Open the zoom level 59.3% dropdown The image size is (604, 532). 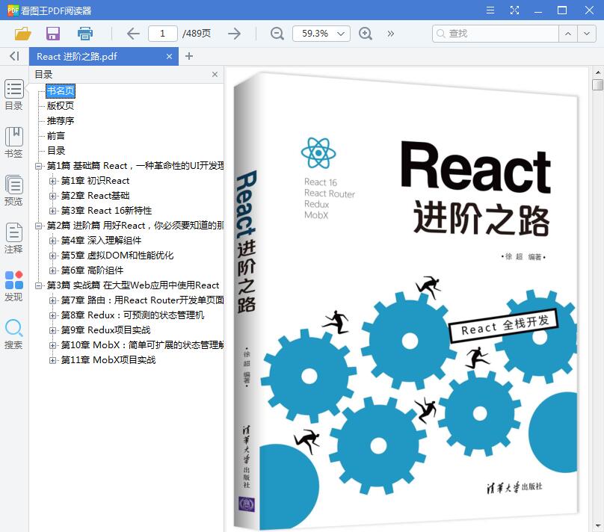(321, 34)
